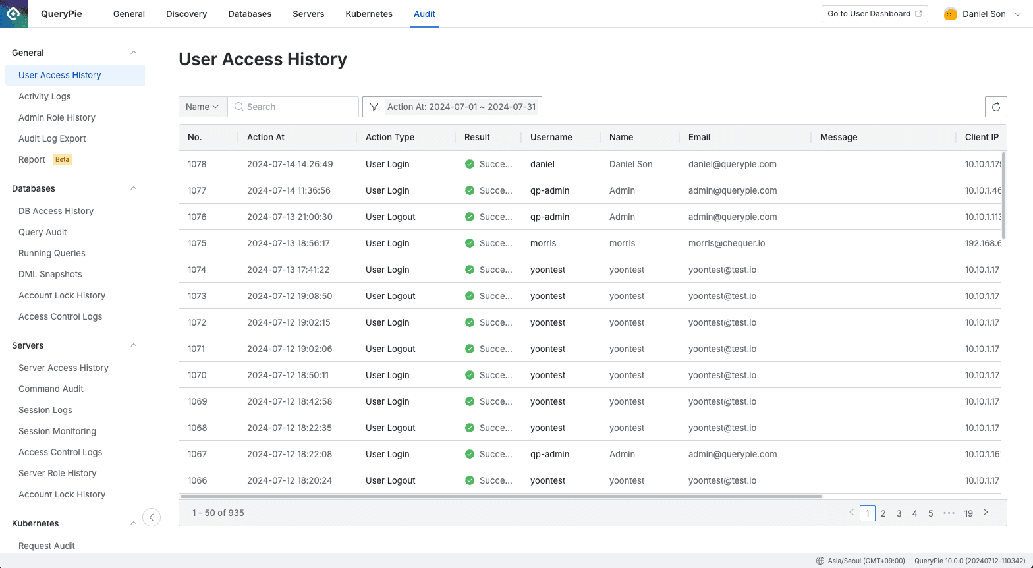Click email morris@chequer.io
Screen dimensions: 1033x568
727,243
